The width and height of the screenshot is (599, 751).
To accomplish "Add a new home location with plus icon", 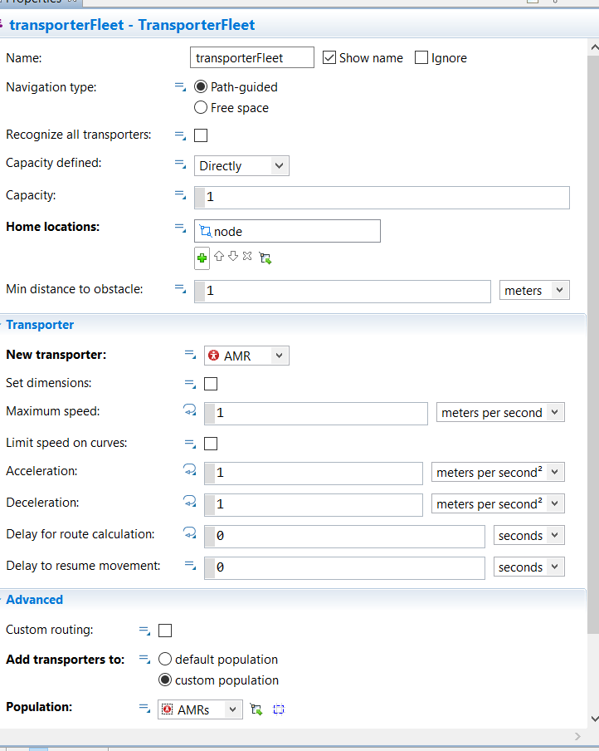I will 202,258.
